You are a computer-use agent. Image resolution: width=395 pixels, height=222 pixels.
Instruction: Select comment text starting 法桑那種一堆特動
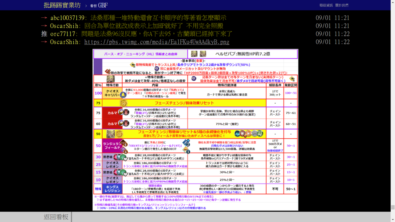tap(158, 18)
